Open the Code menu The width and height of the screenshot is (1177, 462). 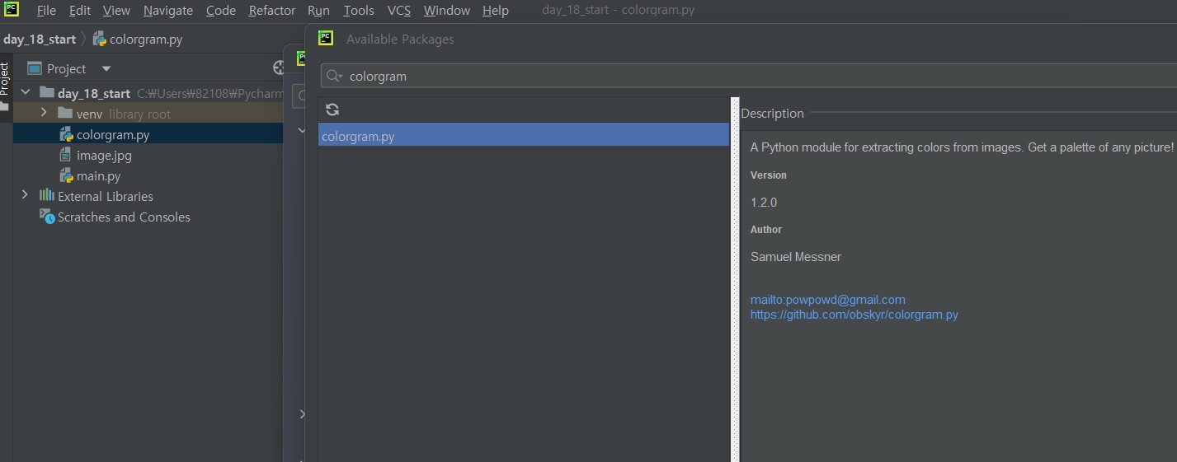220,11
